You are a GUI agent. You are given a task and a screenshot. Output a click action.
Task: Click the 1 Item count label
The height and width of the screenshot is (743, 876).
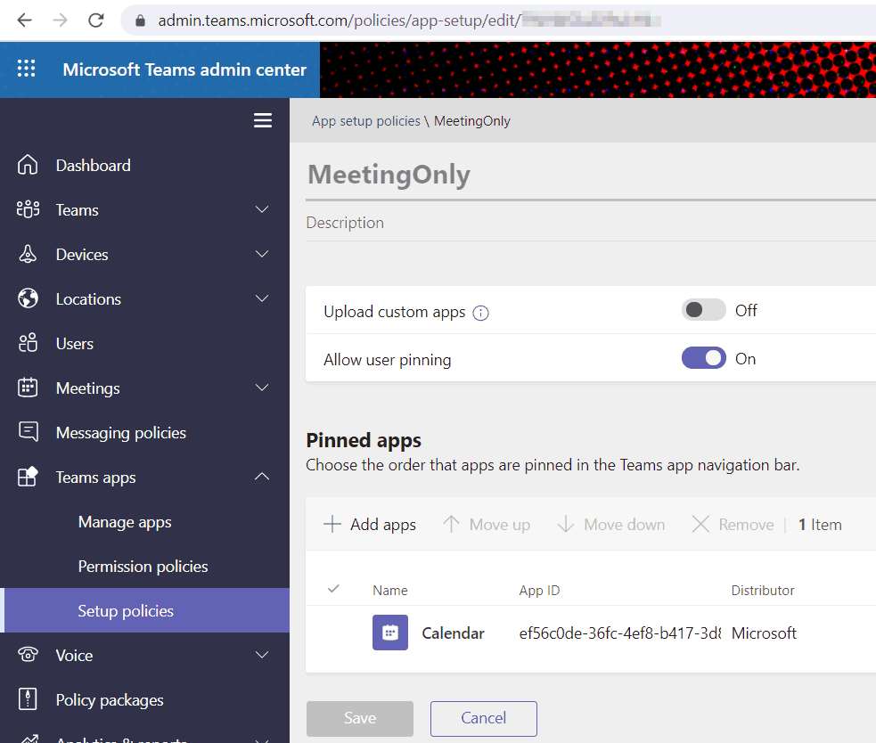coord(820,525)
